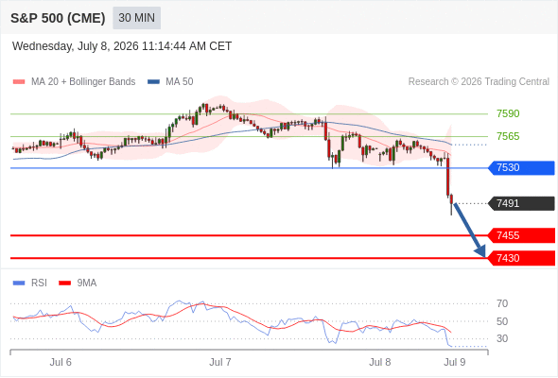Click the Jul 8 date axis label
Screen dimensions: 558x378
click(379, 362)
